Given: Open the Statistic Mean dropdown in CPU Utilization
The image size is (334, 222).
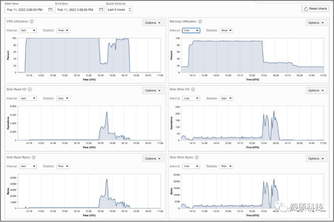Looking at the screenshot, I should (63, 30).
